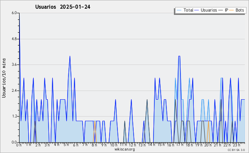Click the 2.4 y-axis value
This screenshot has height=153, width=249.
14,91
